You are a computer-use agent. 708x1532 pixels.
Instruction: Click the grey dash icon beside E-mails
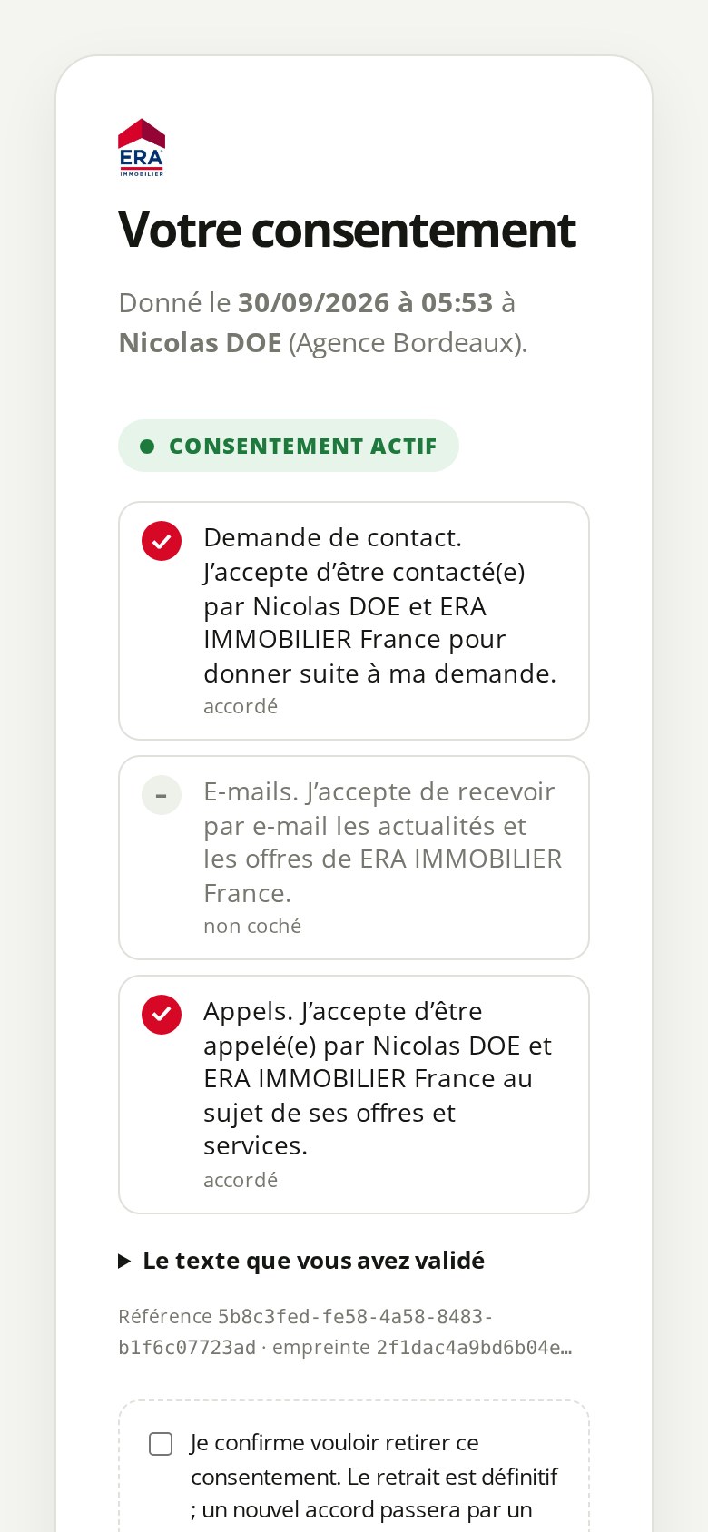[162, 795]
